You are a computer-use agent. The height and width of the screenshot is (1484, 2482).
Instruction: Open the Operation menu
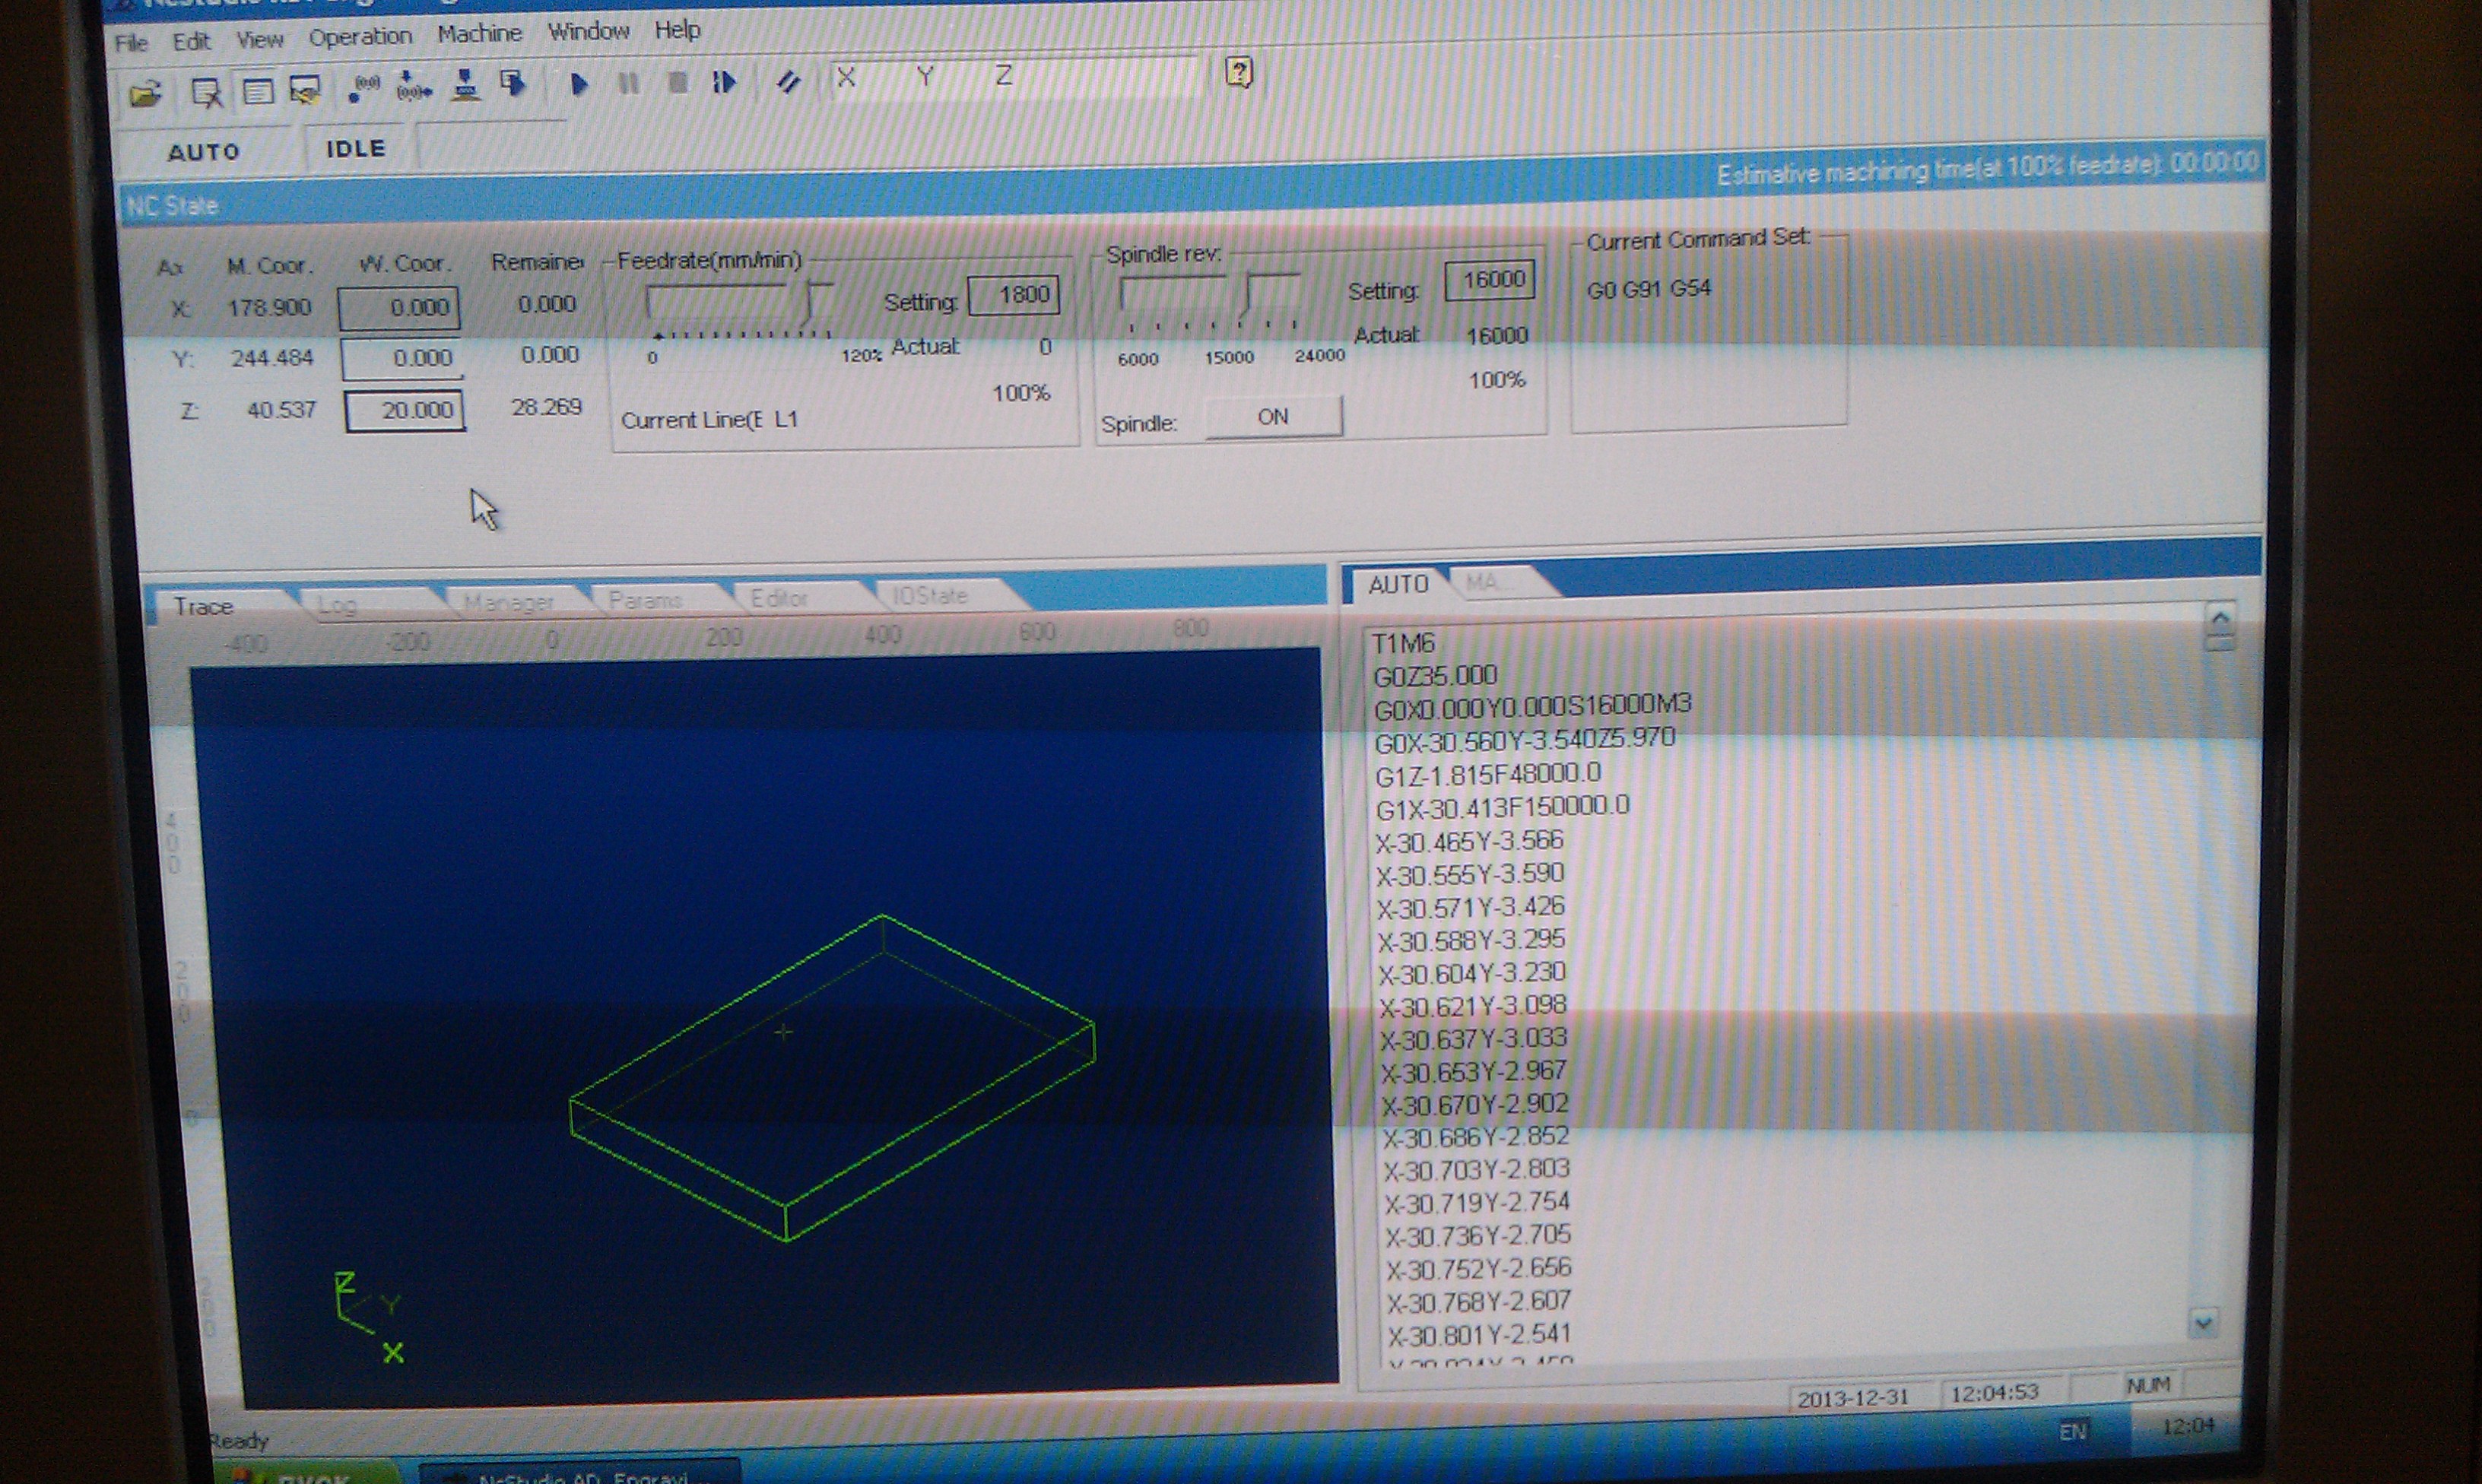[360, 37]
